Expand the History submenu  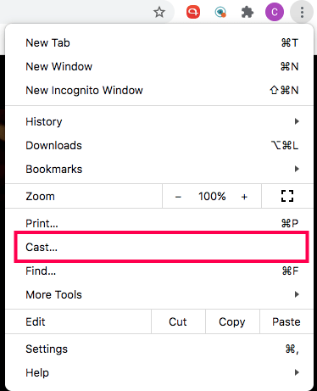(x=159, y=121)
